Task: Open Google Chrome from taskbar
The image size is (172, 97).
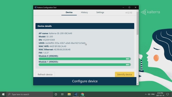Action: [x=82, y=94]
